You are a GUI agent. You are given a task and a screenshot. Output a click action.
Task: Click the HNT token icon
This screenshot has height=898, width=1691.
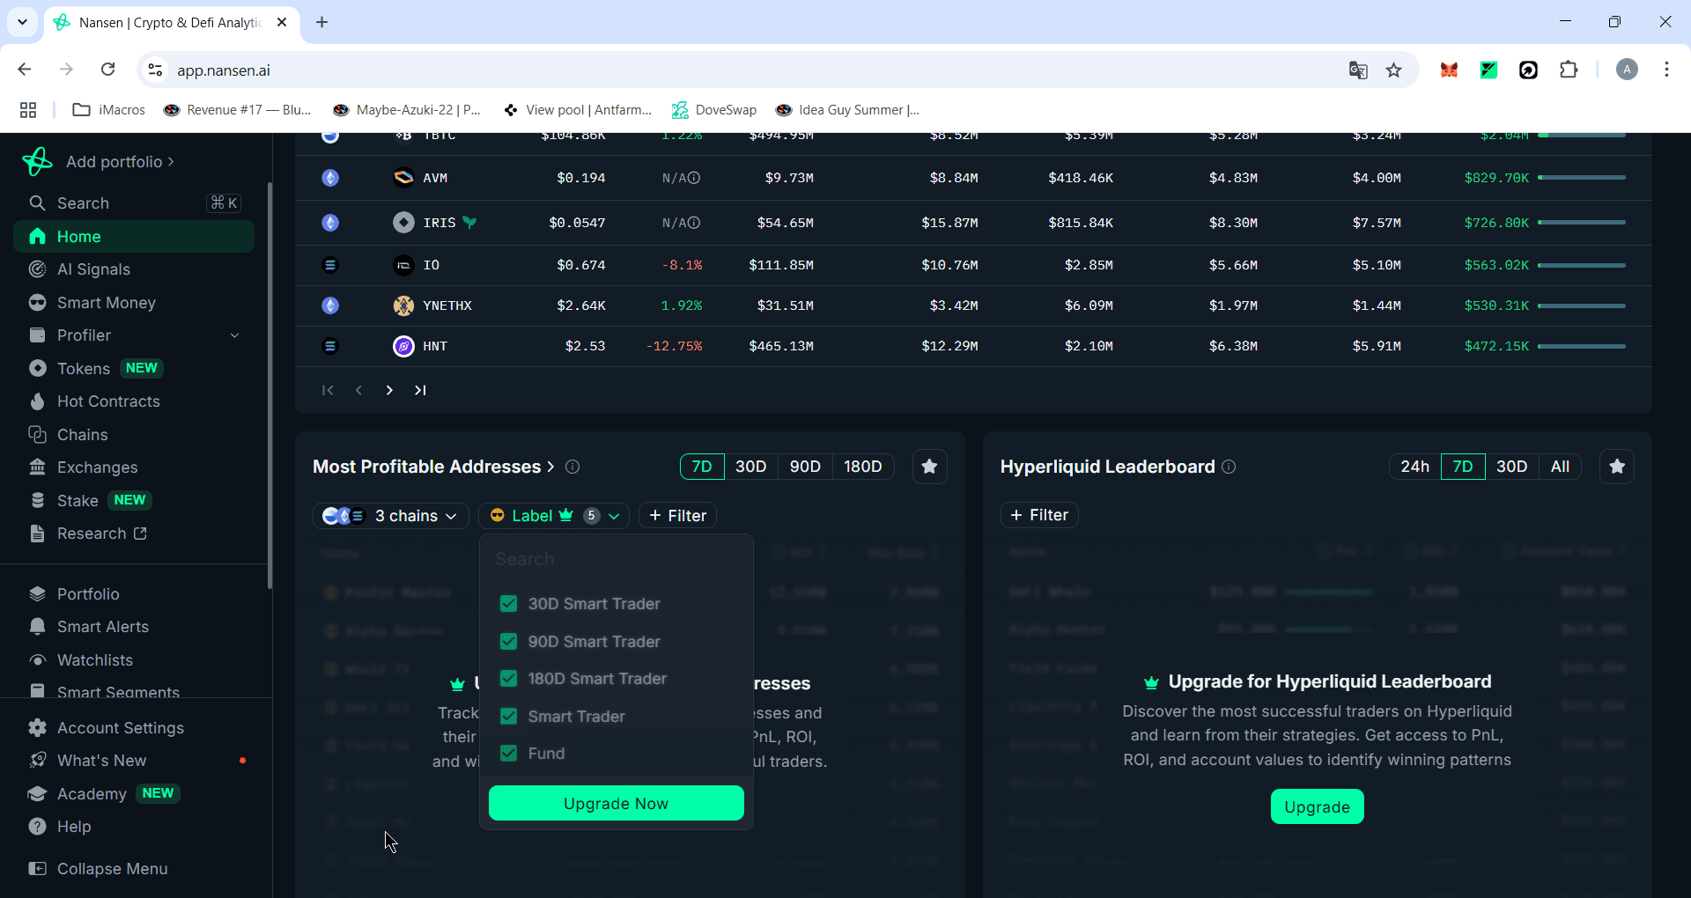click(403, 346)
